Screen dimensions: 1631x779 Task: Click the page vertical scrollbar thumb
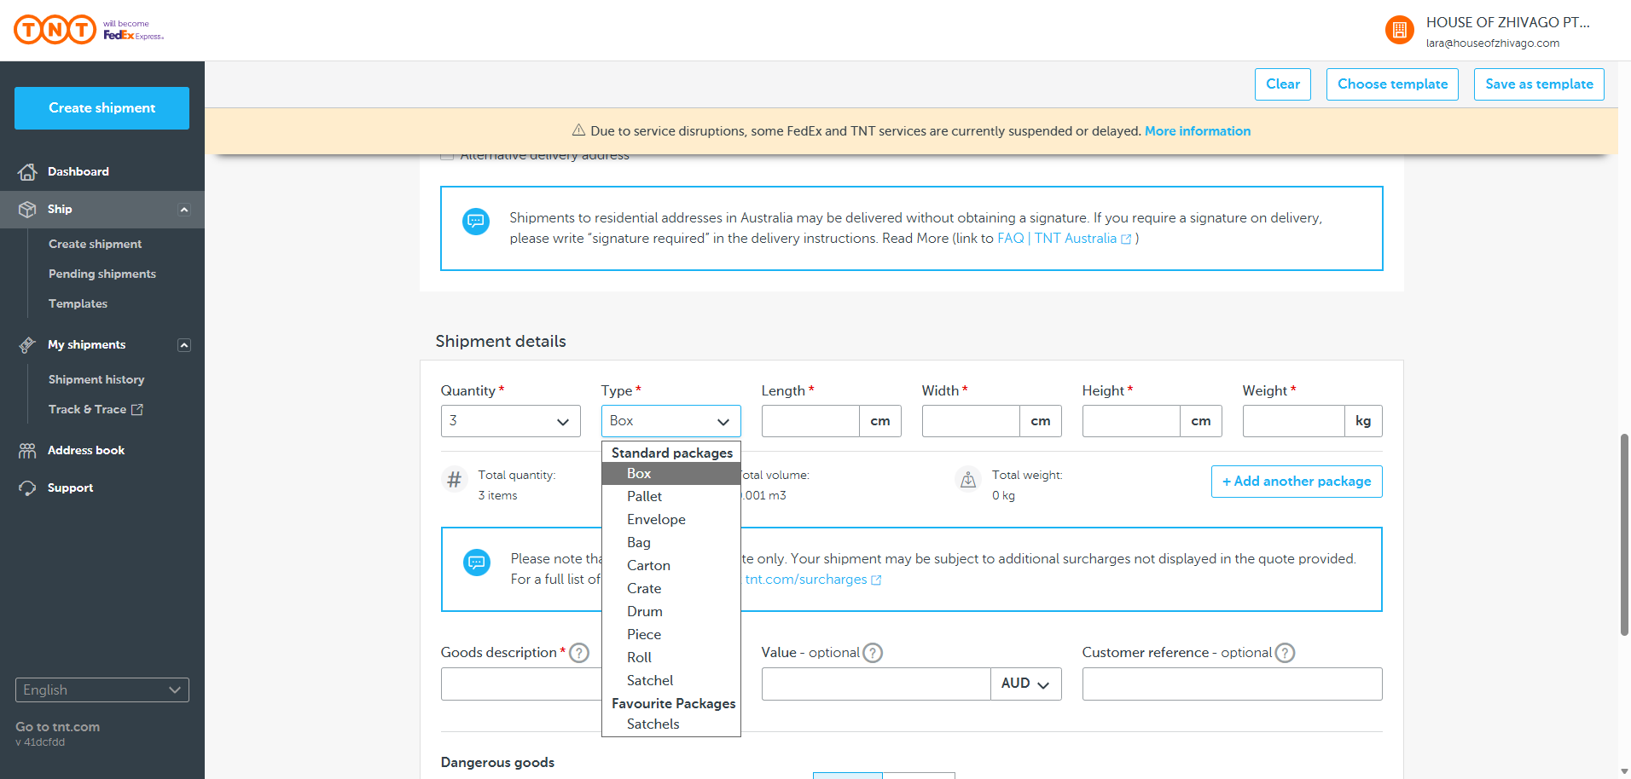tap(1624, 534)
